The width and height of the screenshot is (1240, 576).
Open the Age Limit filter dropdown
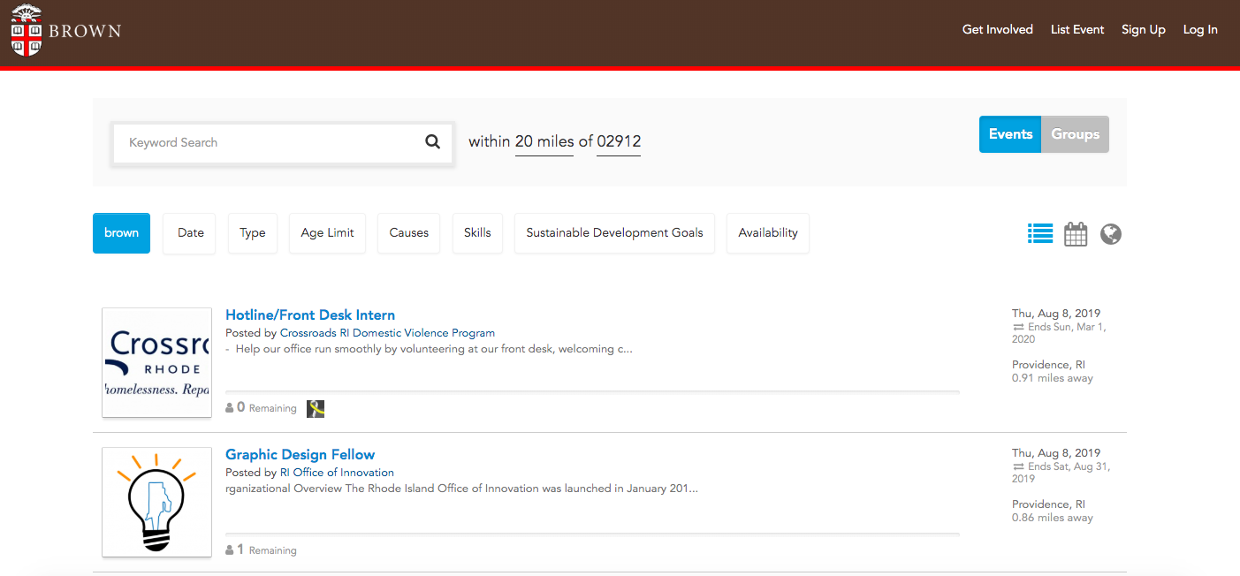(x=327, y=233)
